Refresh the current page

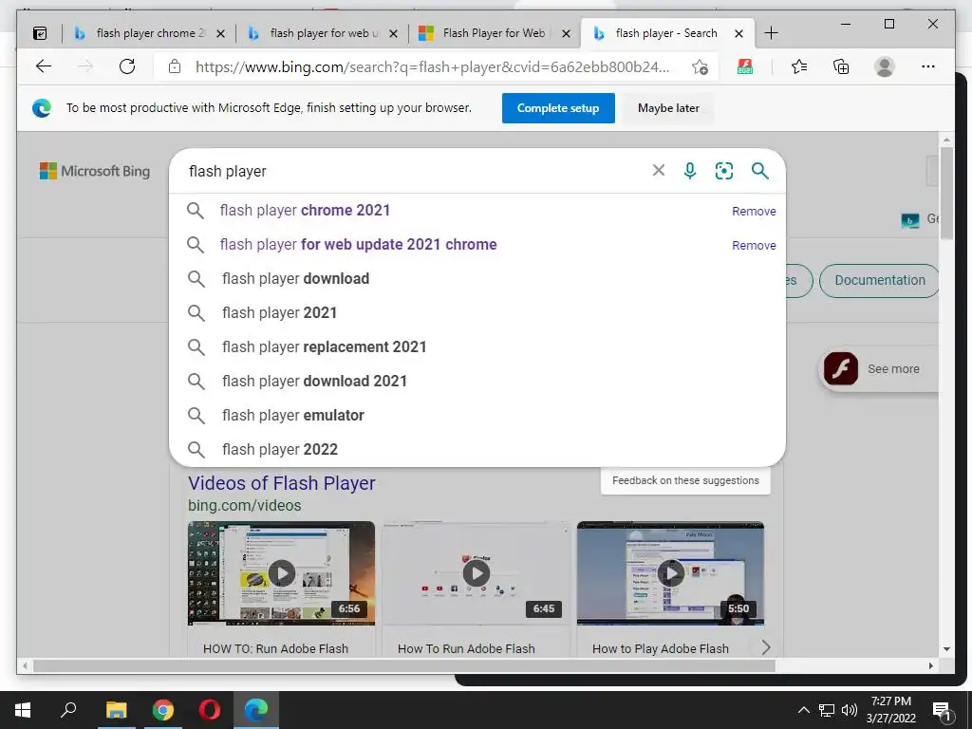tap(127, 66)
